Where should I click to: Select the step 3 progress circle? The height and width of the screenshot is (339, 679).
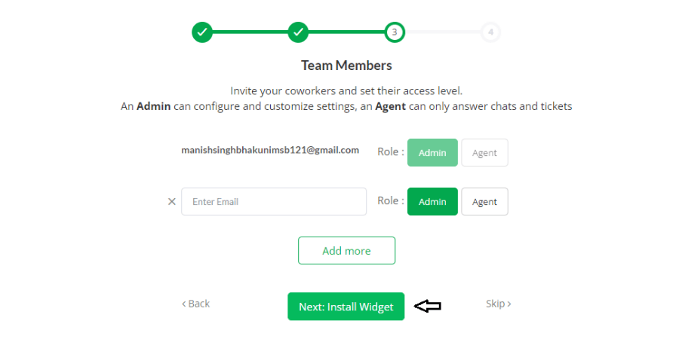395,32
